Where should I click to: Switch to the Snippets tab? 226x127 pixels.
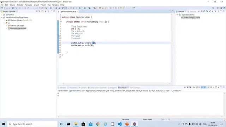click(112, 87)
